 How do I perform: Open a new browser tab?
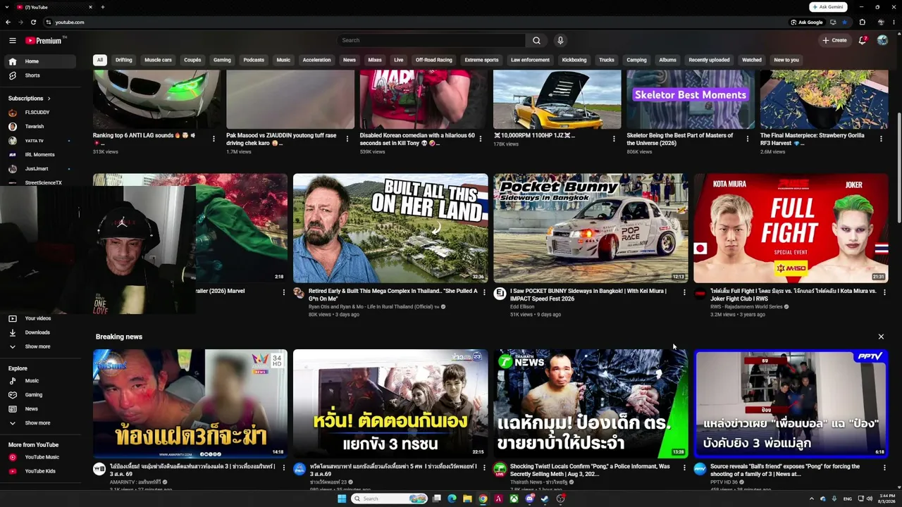(x=103, y=7)
